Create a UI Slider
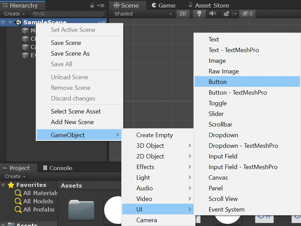301x226 pixels. tap(247, 114)
